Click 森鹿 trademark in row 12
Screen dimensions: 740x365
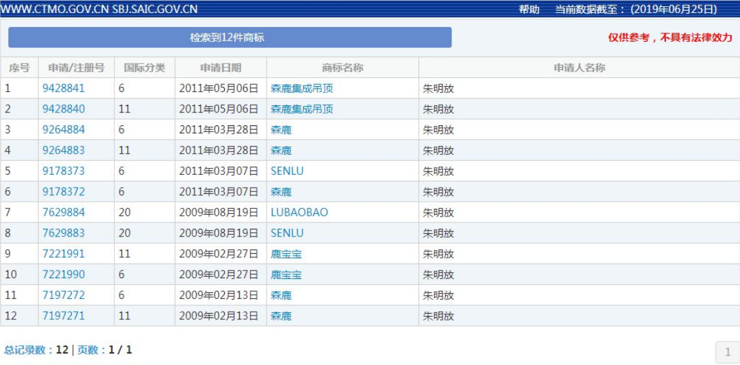(x=281, y=316)
